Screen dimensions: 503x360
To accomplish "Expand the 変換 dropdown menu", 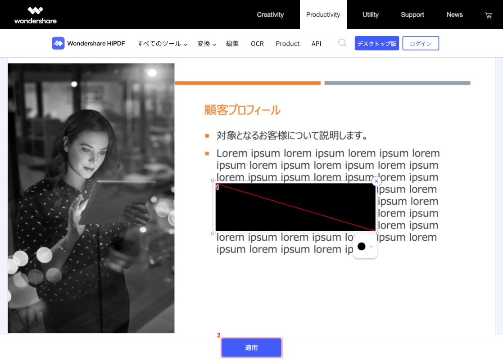I will [x=207, y=44].
